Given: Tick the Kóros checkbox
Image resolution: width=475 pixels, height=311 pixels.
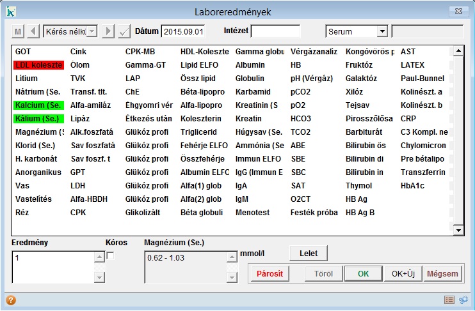Looking at the screenshot, I should point(110,256).
